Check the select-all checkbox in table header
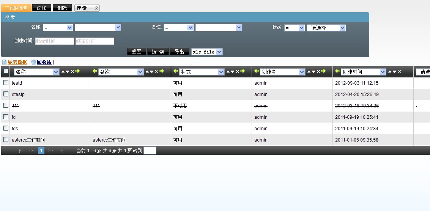The image size is (430, 211). pos(6,71)
